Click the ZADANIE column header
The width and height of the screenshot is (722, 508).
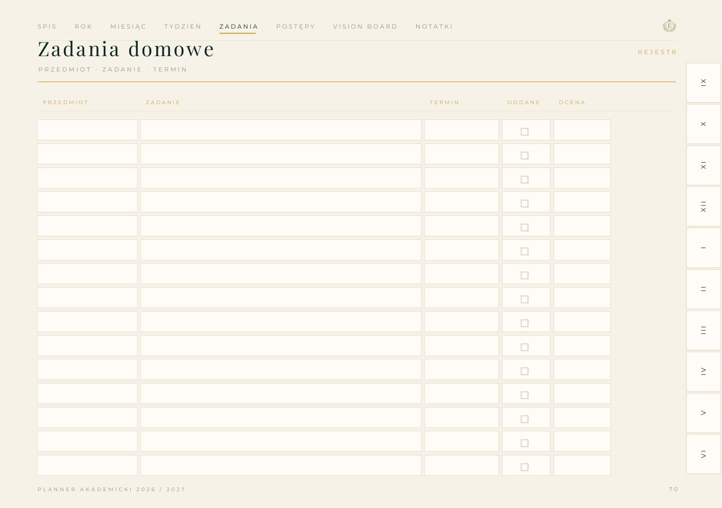[163, 103]
